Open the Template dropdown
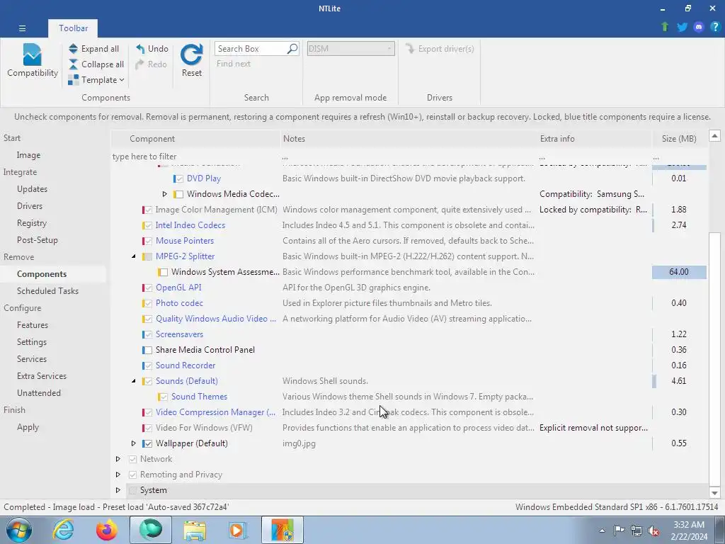This screenshot has height=544, width=725. point(96,80)
